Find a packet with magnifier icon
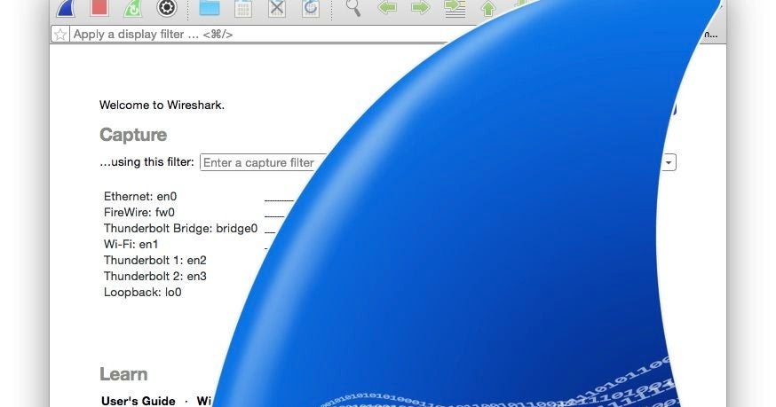Screen dimensions: 776x407 click(352, 8)
